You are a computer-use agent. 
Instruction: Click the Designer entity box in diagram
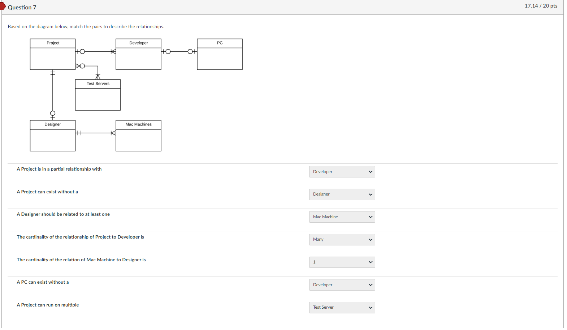coord(53,136)
